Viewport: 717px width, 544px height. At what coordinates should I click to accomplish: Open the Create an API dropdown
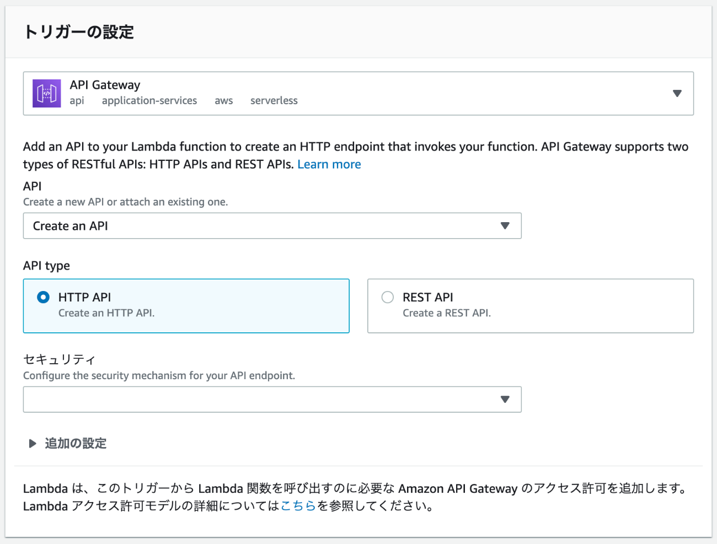(272, 226)
